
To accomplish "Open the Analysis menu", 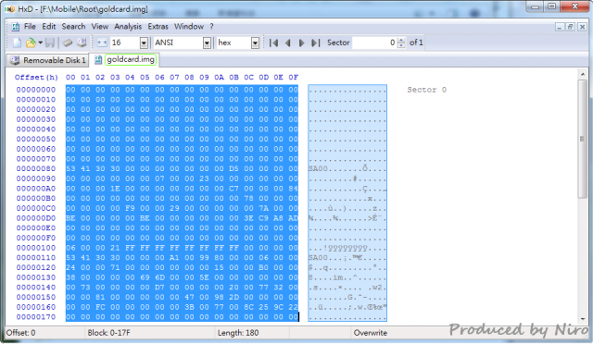I will click(128, 27).
